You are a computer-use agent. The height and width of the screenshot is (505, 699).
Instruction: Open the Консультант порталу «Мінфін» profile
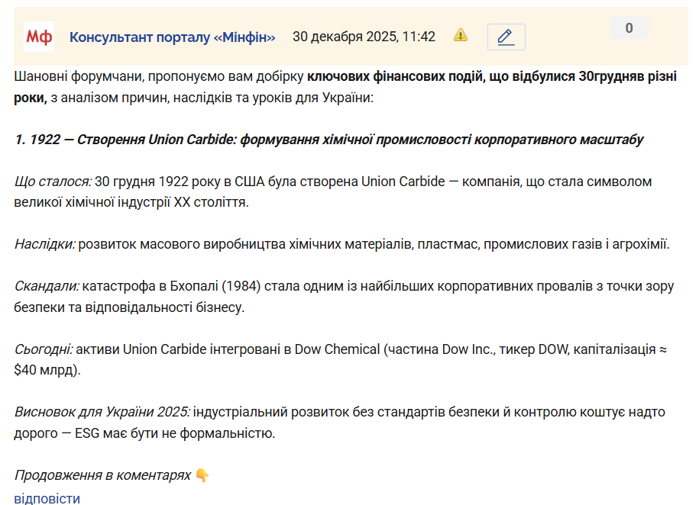click(x=172, y=37)
